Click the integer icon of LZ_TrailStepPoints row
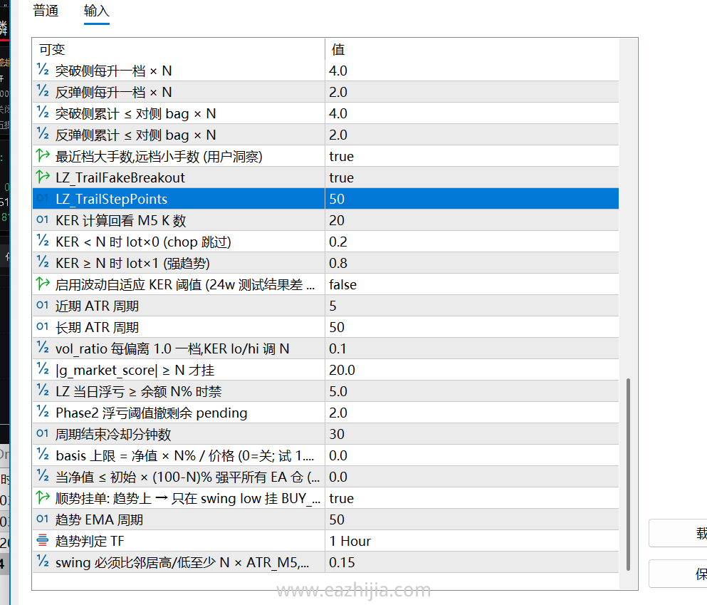Screen dimensions: 707x605 [x=43, y=199]
